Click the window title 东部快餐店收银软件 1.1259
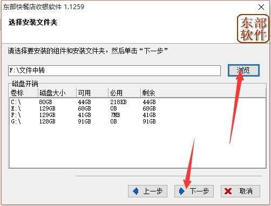 click(x=44, y=7)
